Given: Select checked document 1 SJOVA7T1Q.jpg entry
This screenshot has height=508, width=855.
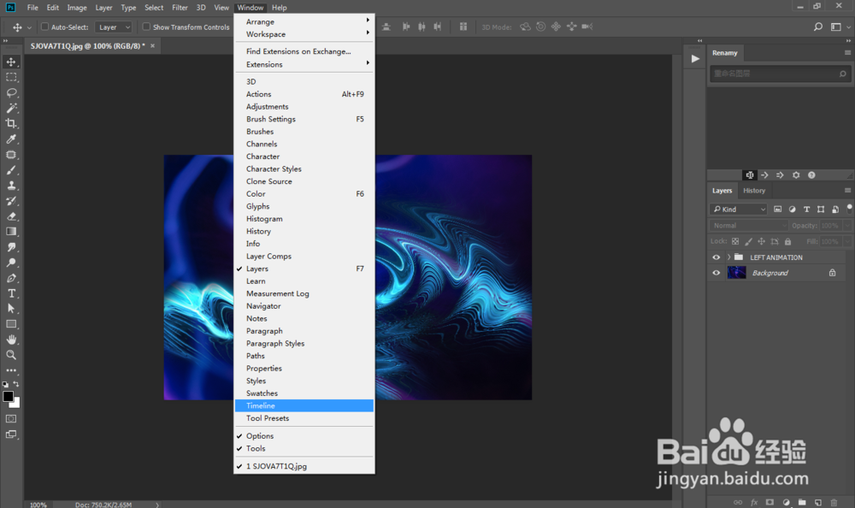Looking at the screenshot, I should click(304, 467).
